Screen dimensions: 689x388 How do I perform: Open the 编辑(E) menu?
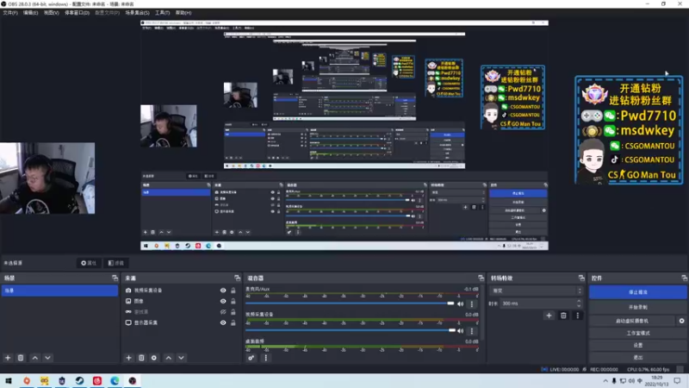click(31, 13)
